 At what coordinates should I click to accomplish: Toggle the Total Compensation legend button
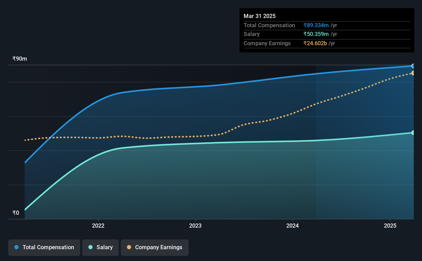click(x=44, y=247)
